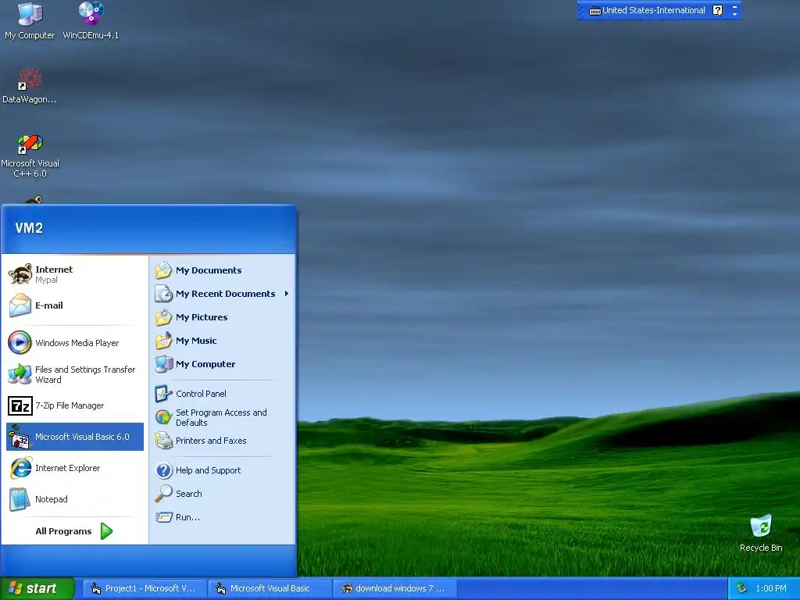This screenshot has height=600, width=800.
Task: Launch Microsoft Visual C++ 6.0 shortcut
Action: 30,155
